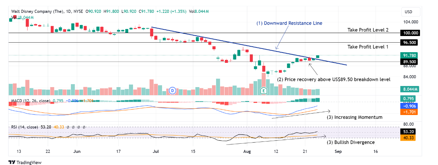The width and height of the screenshot is (438, 165).
Task: Click the Walt Disney Company symbol title
Action: tap(36, 11)
